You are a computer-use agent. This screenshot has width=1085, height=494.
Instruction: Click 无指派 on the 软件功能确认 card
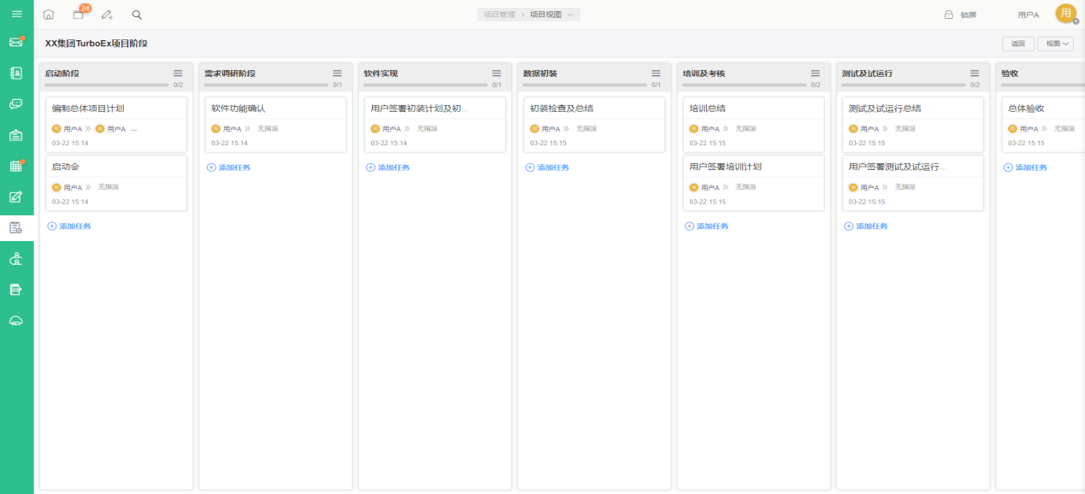coord(268,129)
